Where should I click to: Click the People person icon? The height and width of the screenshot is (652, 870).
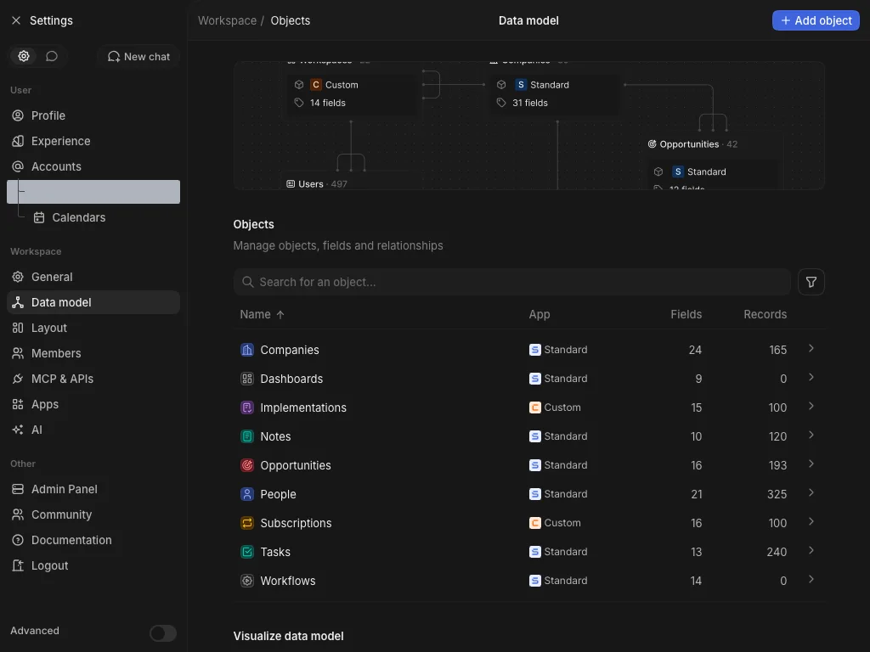247,494
